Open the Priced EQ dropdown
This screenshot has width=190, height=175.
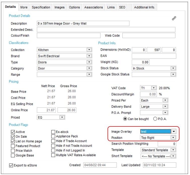pyautogui.click(x=62, y=117)
